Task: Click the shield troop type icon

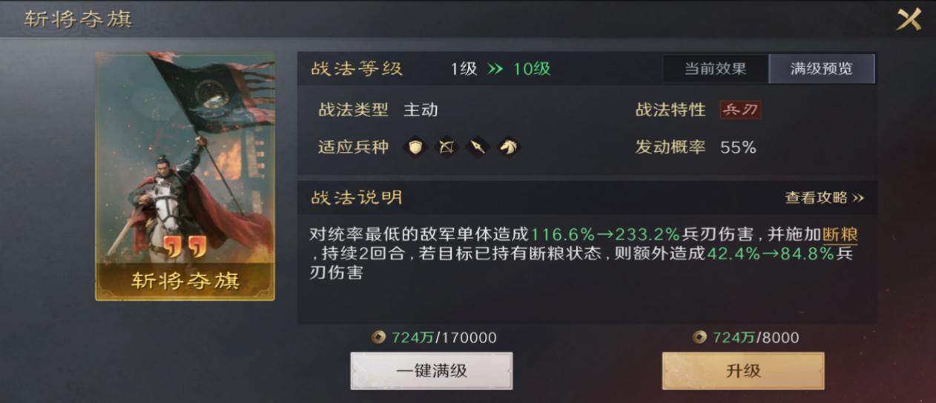Action: click(415, 147)
